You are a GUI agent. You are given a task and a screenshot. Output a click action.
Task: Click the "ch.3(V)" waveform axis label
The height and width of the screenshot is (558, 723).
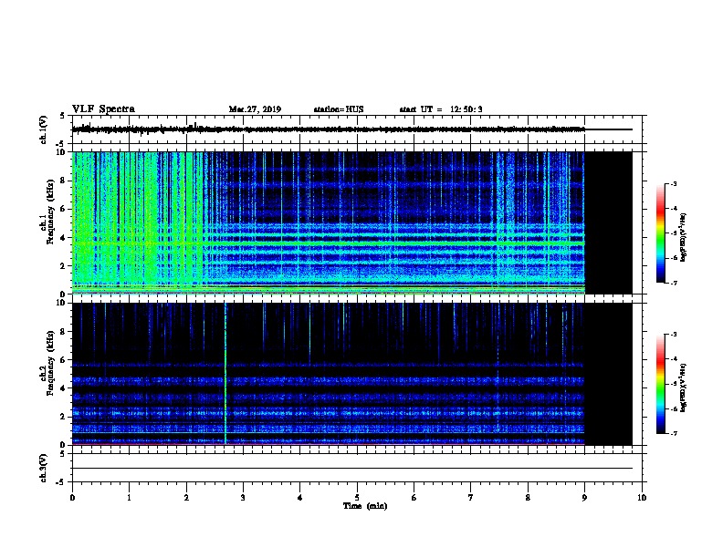tap(44, 468)
